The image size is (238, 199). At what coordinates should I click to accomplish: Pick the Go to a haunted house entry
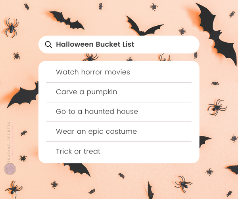pos(119,112)
